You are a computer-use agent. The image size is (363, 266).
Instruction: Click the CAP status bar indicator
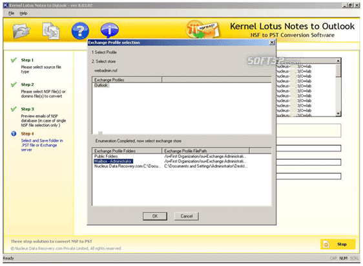333,258
